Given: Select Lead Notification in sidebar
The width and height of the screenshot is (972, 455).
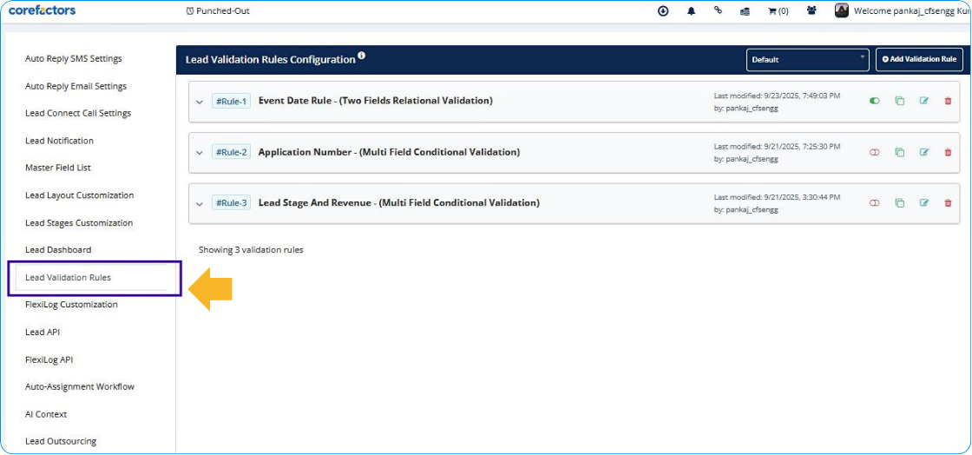Looking at the screenshot, I should [x=59, y=141].
